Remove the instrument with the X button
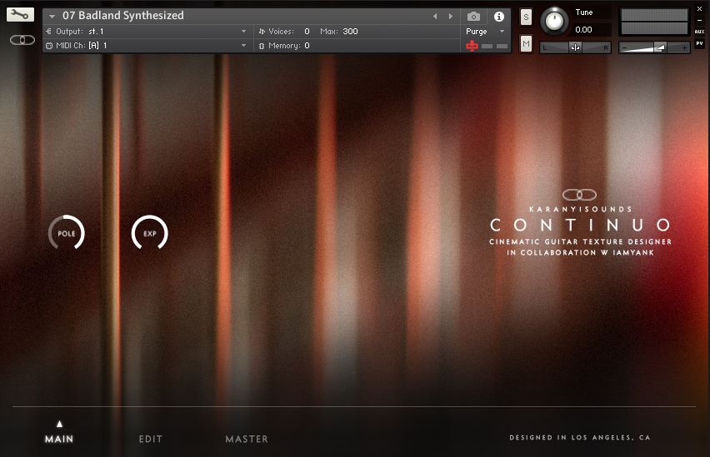Screen dimensions: 710x457 click(700, 9)
